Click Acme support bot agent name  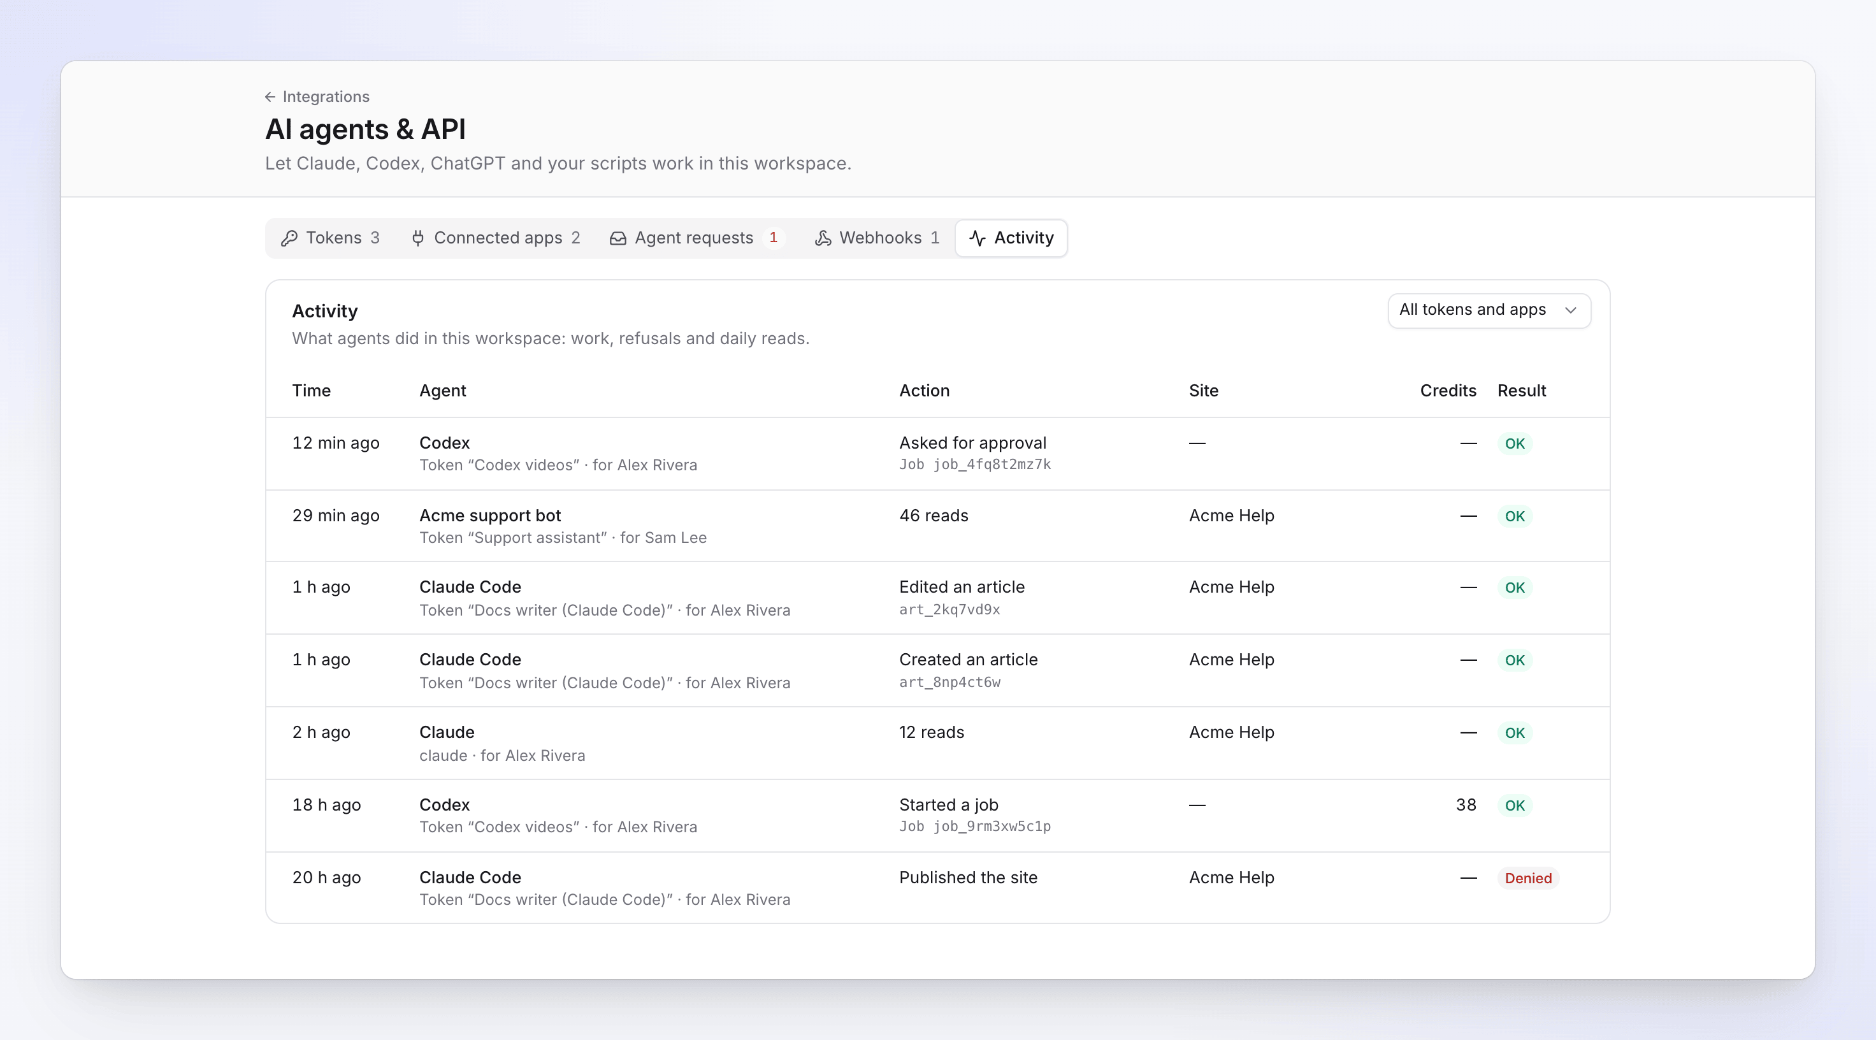click(x=490, y=516)
